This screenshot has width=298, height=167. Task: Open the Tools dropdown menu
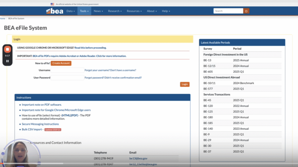84,11
